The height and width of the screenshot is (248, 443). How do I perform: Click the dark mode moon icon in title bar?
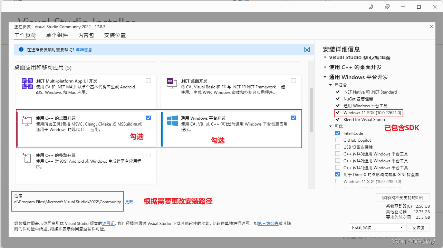pyautogui.click(x=371, y=7)
